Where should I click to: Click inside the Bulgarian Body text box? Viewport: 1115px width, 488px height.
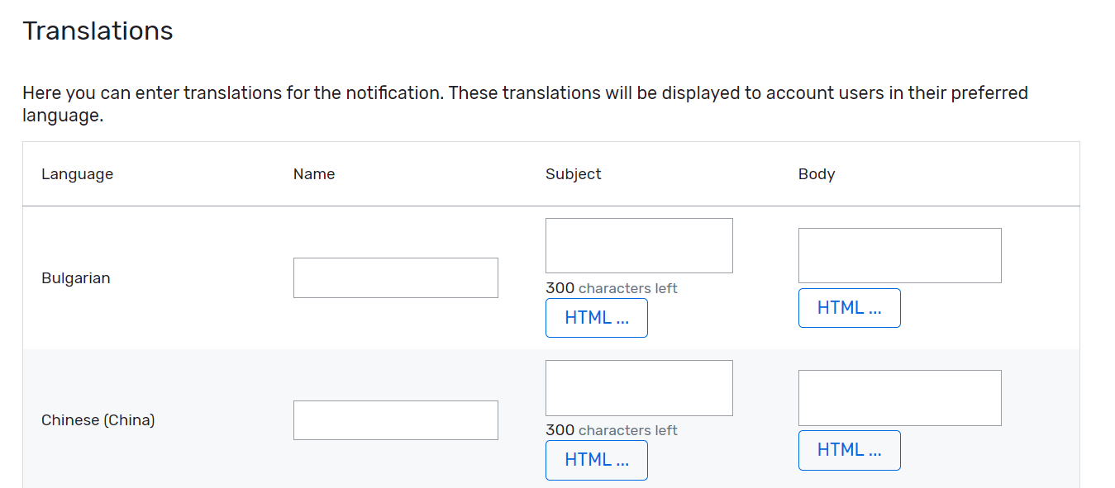pyautogui.click(x=899, y=254)
